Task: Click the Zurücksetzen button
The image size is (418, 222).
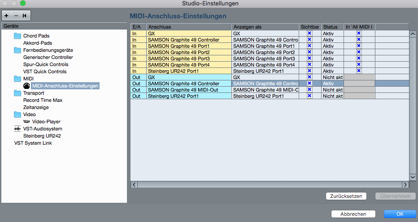Action: click(x=346, y=196)
